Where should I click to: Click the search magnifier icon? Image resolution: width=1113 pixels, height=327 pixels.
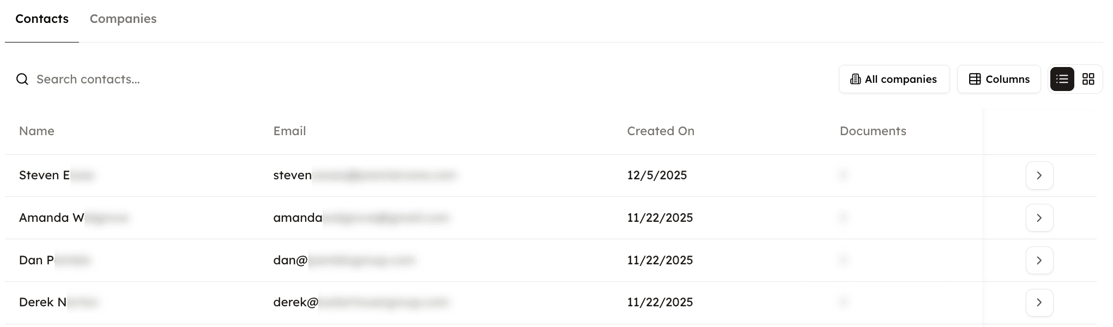click(22, 80)
